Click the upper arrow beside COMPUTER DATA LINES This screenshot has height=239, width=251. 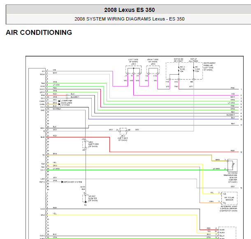click(59, 101)
